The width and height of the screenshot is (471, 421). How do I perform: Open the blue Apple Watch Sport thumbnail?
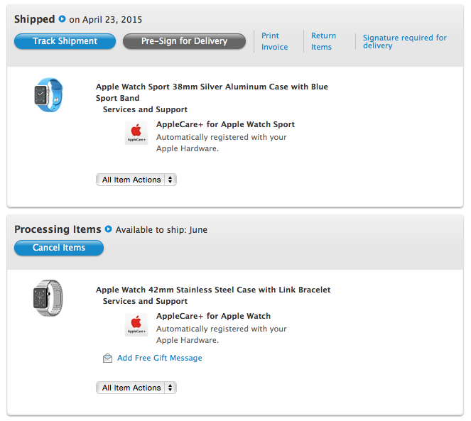click(48, 95)
